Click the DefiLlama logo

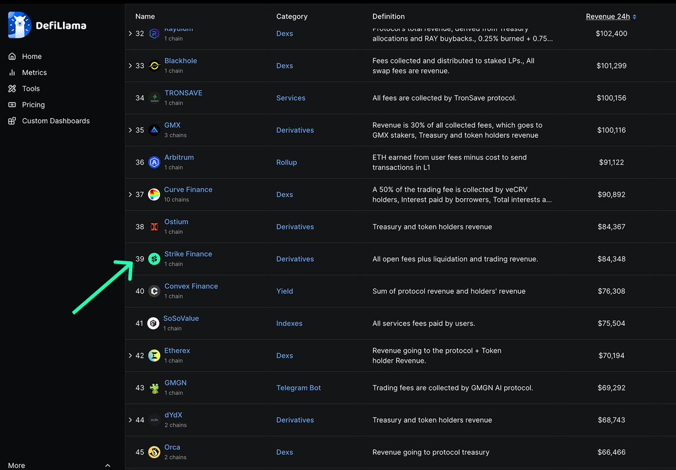48,25
